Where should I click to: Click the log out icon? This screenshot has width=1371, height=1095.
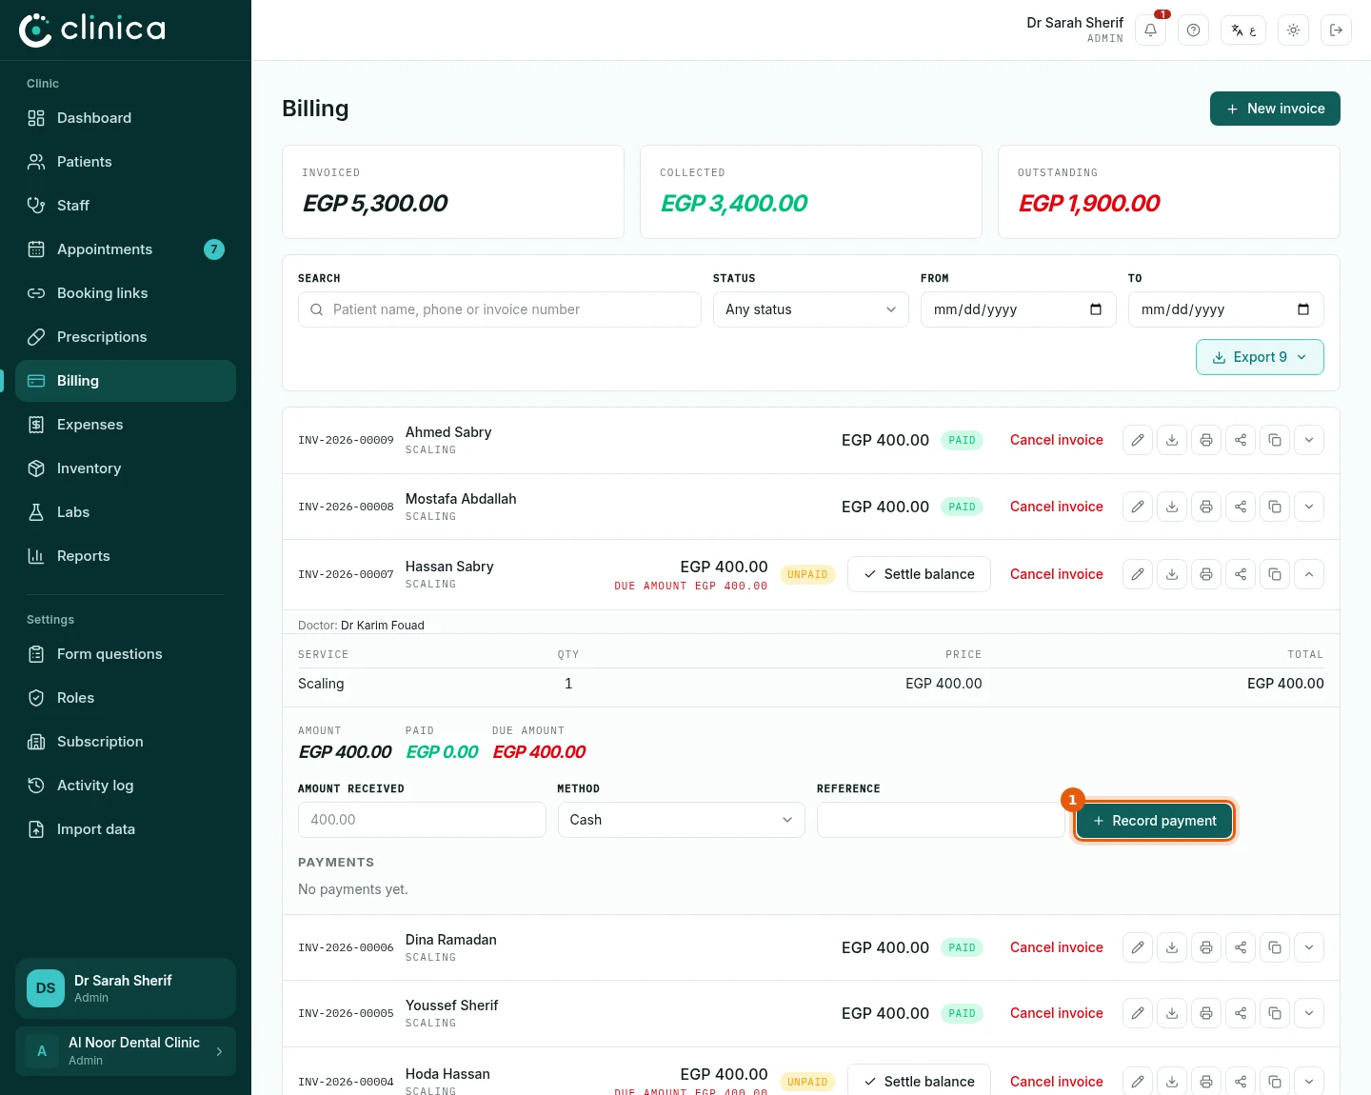tap(1336, 30)
